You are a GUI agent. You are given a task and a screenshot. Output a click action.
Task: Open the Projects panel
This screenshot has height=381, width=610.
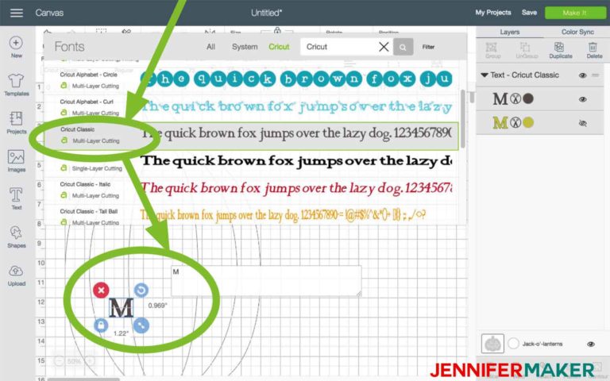[17, 122]
